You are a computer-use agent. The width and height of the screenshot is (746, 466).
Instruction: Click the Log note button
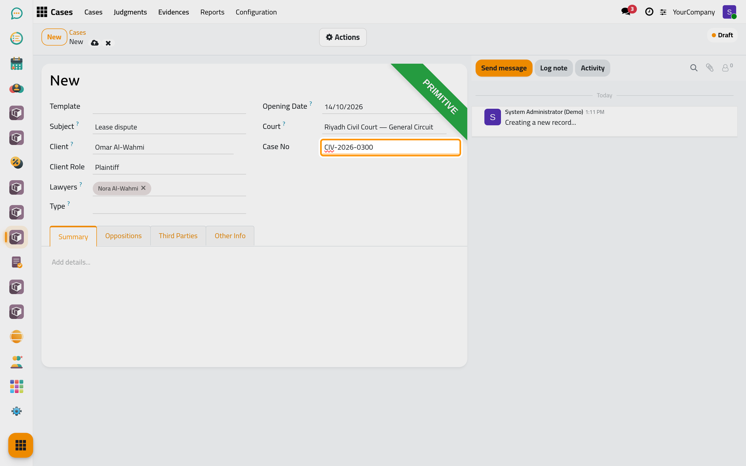coord(553,68)
